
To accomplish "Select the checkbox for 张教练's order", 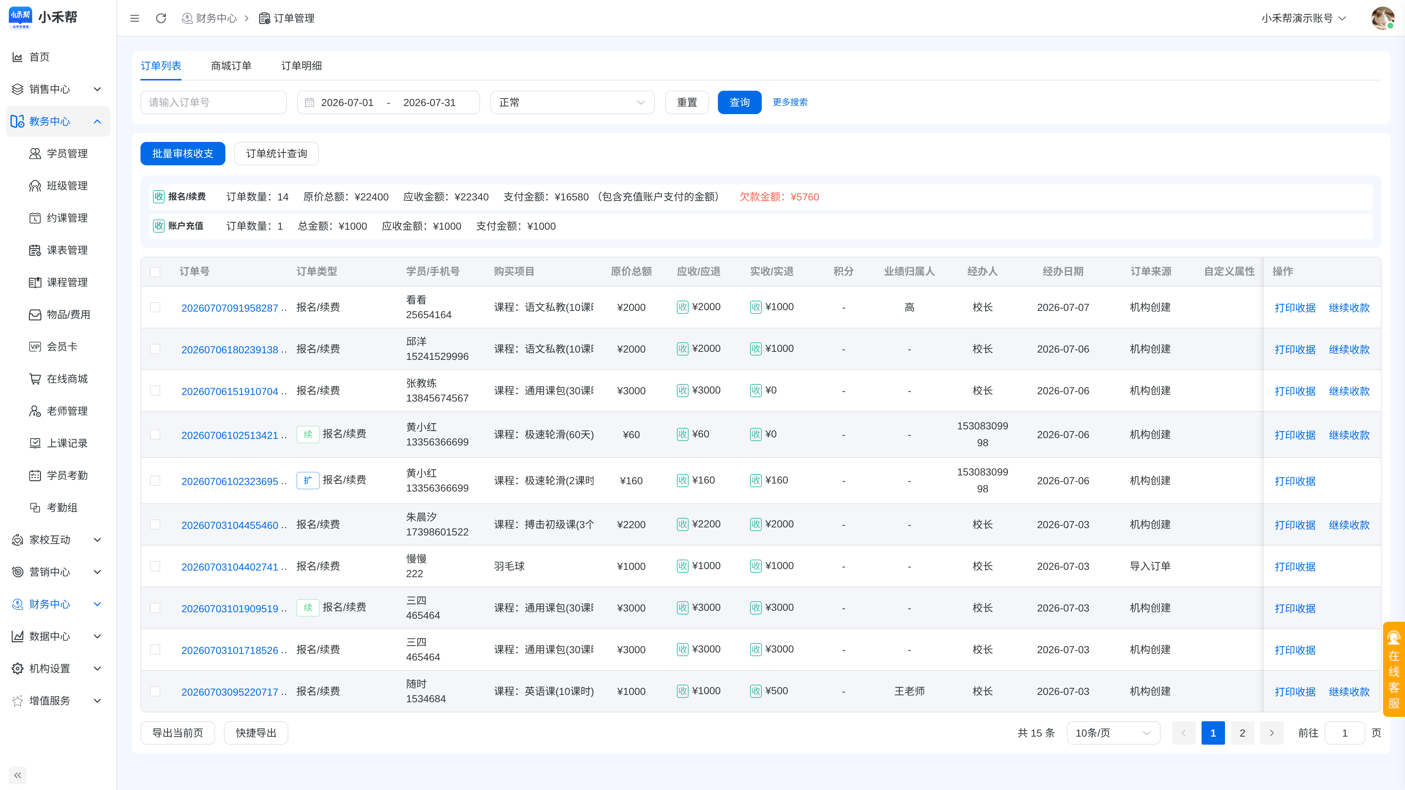I will click(156, 390).
